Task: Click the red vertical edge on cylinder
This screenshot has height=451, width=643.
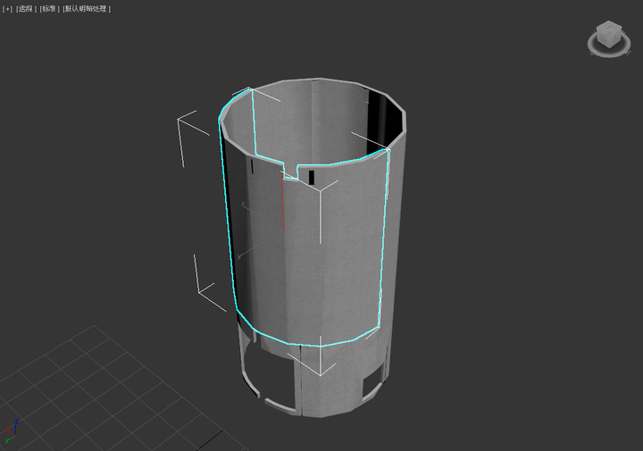Action: point(282,202)
